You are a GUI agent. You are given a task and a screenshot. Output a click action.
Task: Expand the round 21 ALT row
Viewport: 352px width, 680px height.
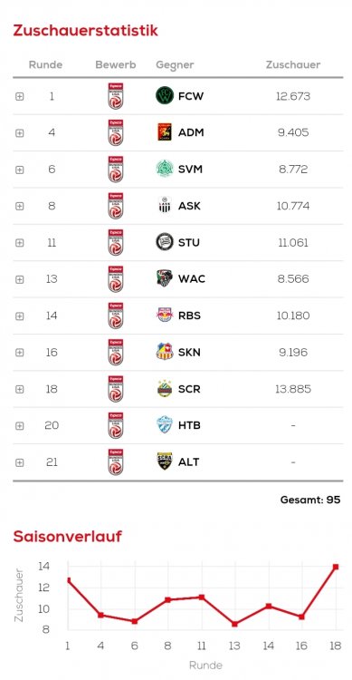[x=20, y=462]
